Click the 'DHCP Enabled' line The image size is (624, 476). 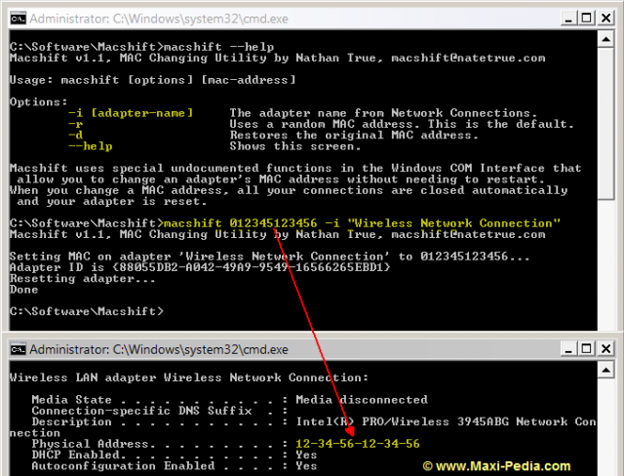click(175, 455)
